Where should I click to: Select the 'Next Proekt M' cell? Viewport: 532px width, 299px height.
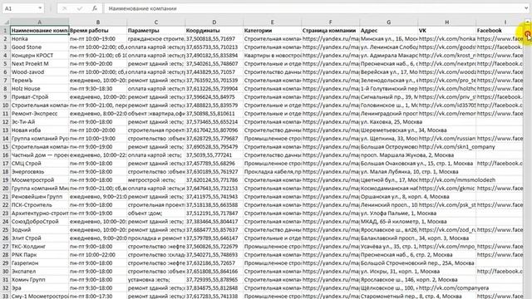(x=40, y=64)
